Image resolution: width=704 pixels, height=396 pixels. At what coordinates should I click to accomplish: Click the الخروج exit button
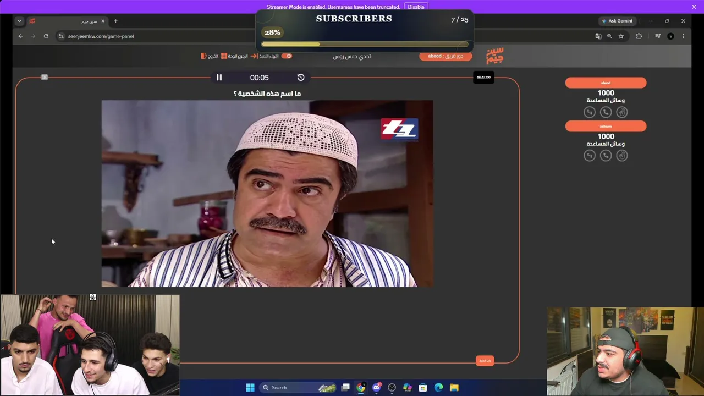tap(210, 56)
